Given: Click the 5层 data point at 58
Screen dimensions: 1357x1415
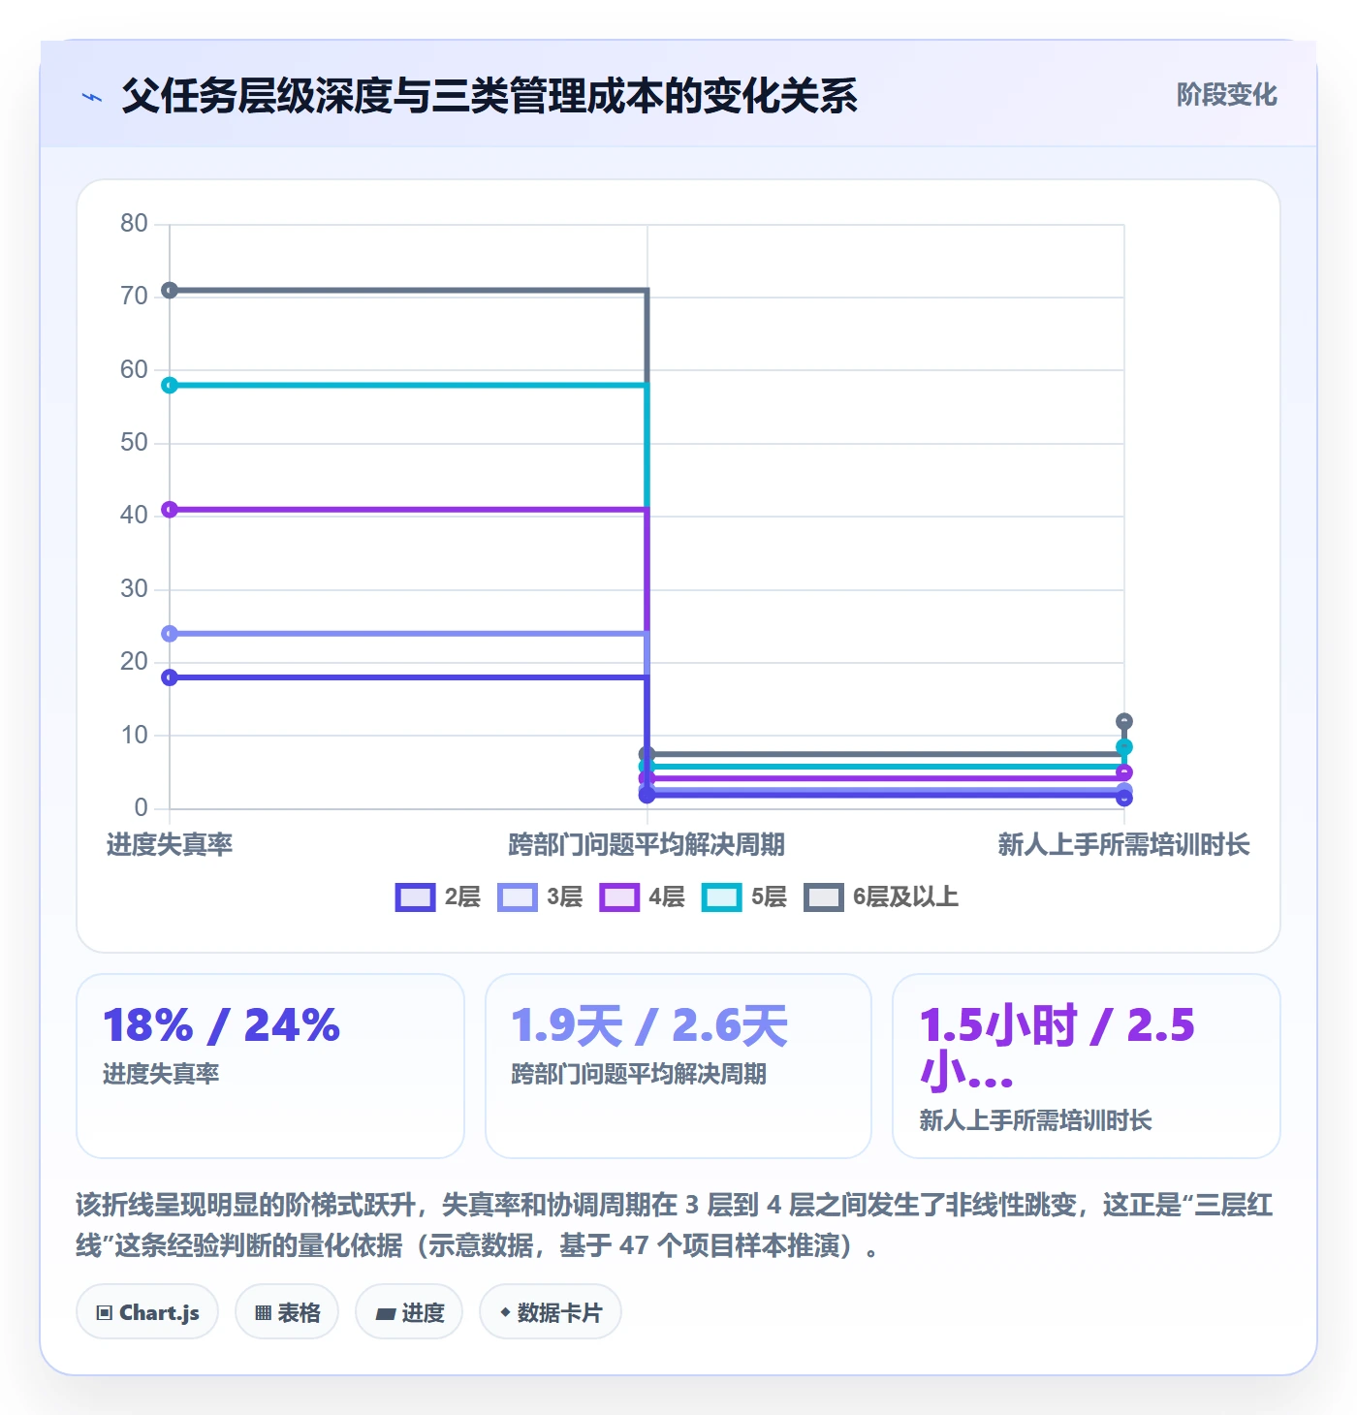Looking at the screenshot, I should coord(170,385).
